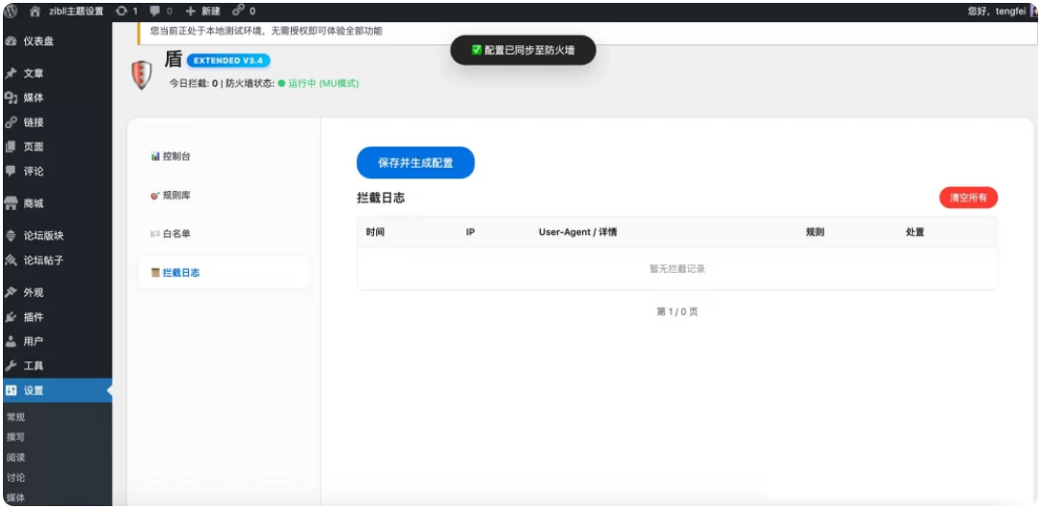The height and width of the screenshot is (509, 1040).
Task: Select the 拦截日志 tab
Action: pos(180,273)
